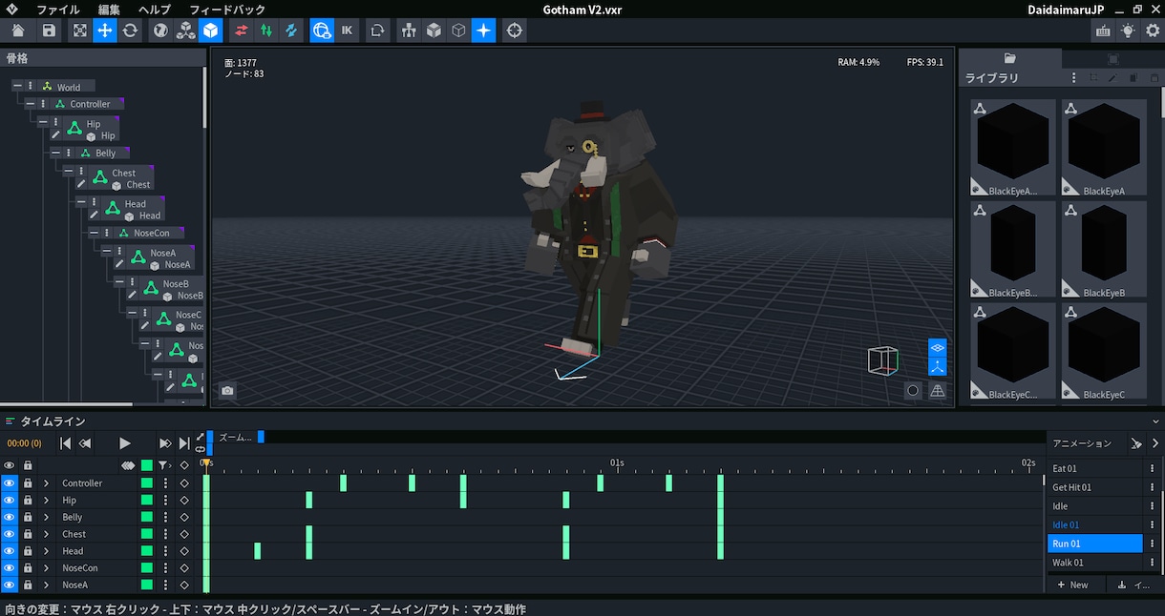Lock the Head track in the timeline
The height and width of the screenshot is (616, 1165).
click(x=28, y=551)
